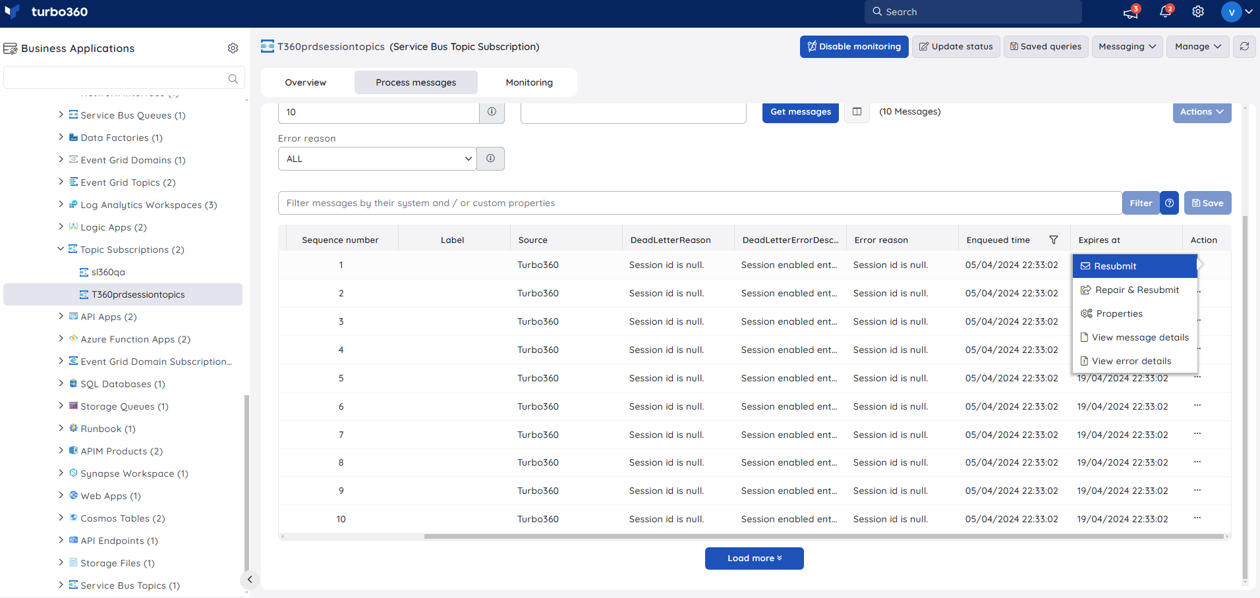
Task: Click the Sequence number column header
Action: [340, 240]
